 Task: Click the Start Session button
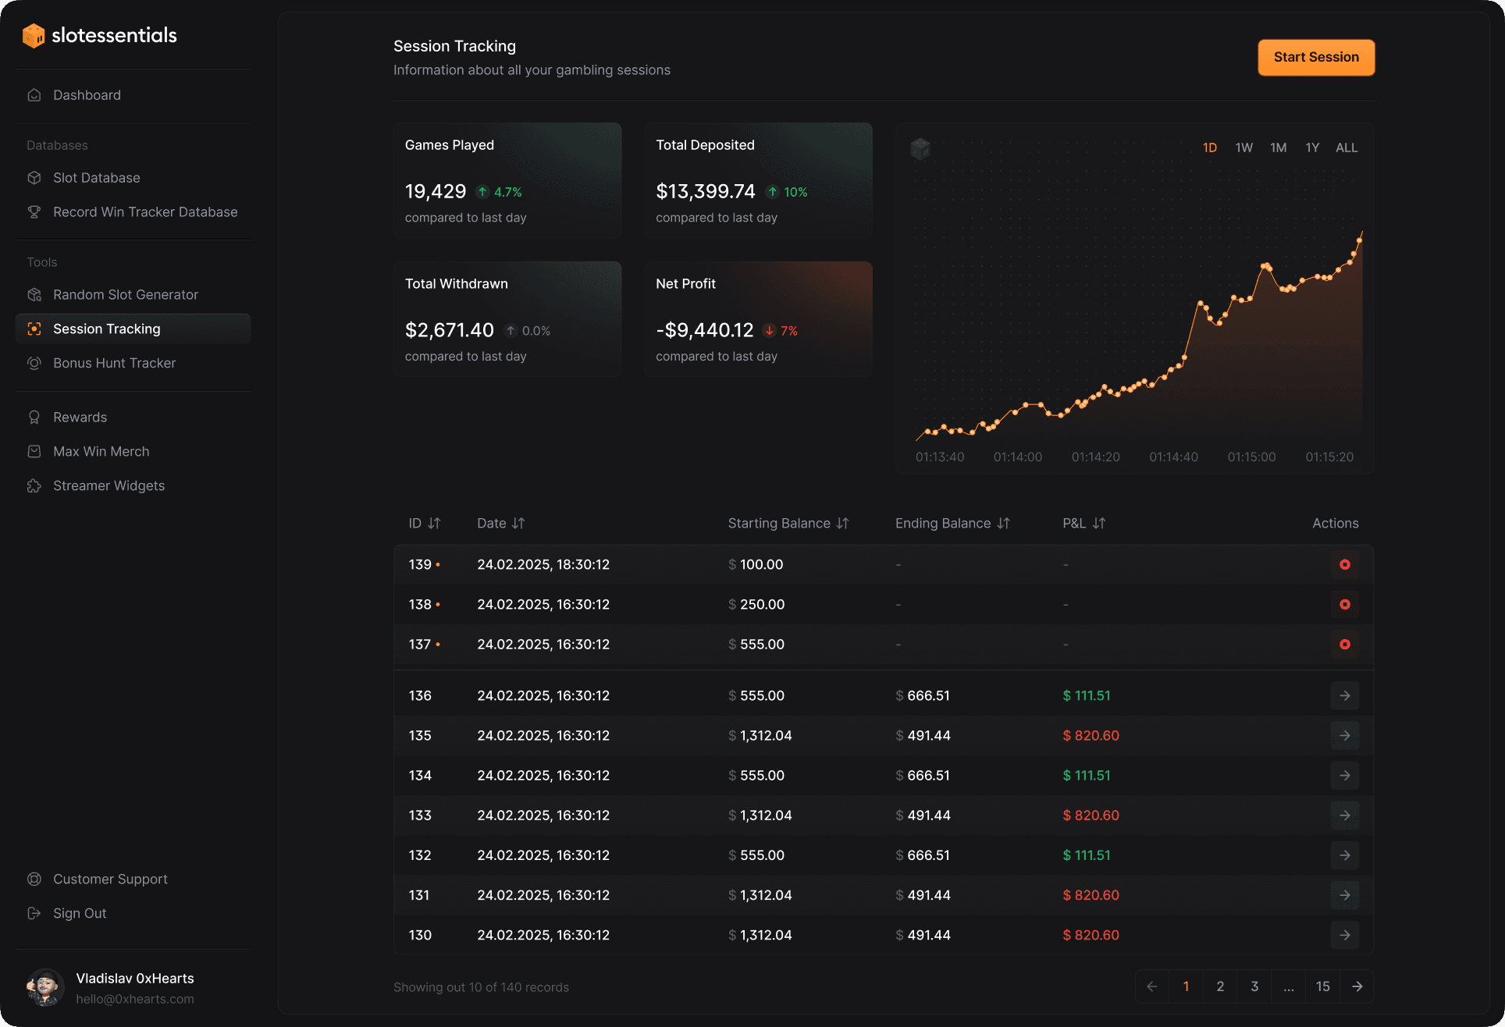[1316, 57]
